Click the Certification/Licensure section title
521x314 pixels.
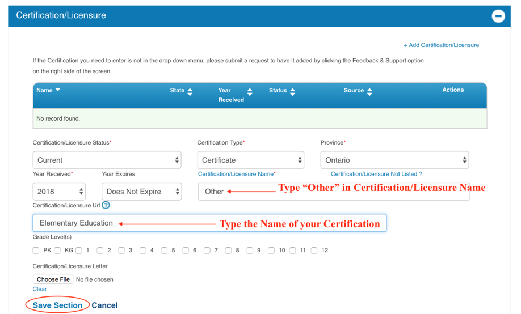tap(61, 15)
